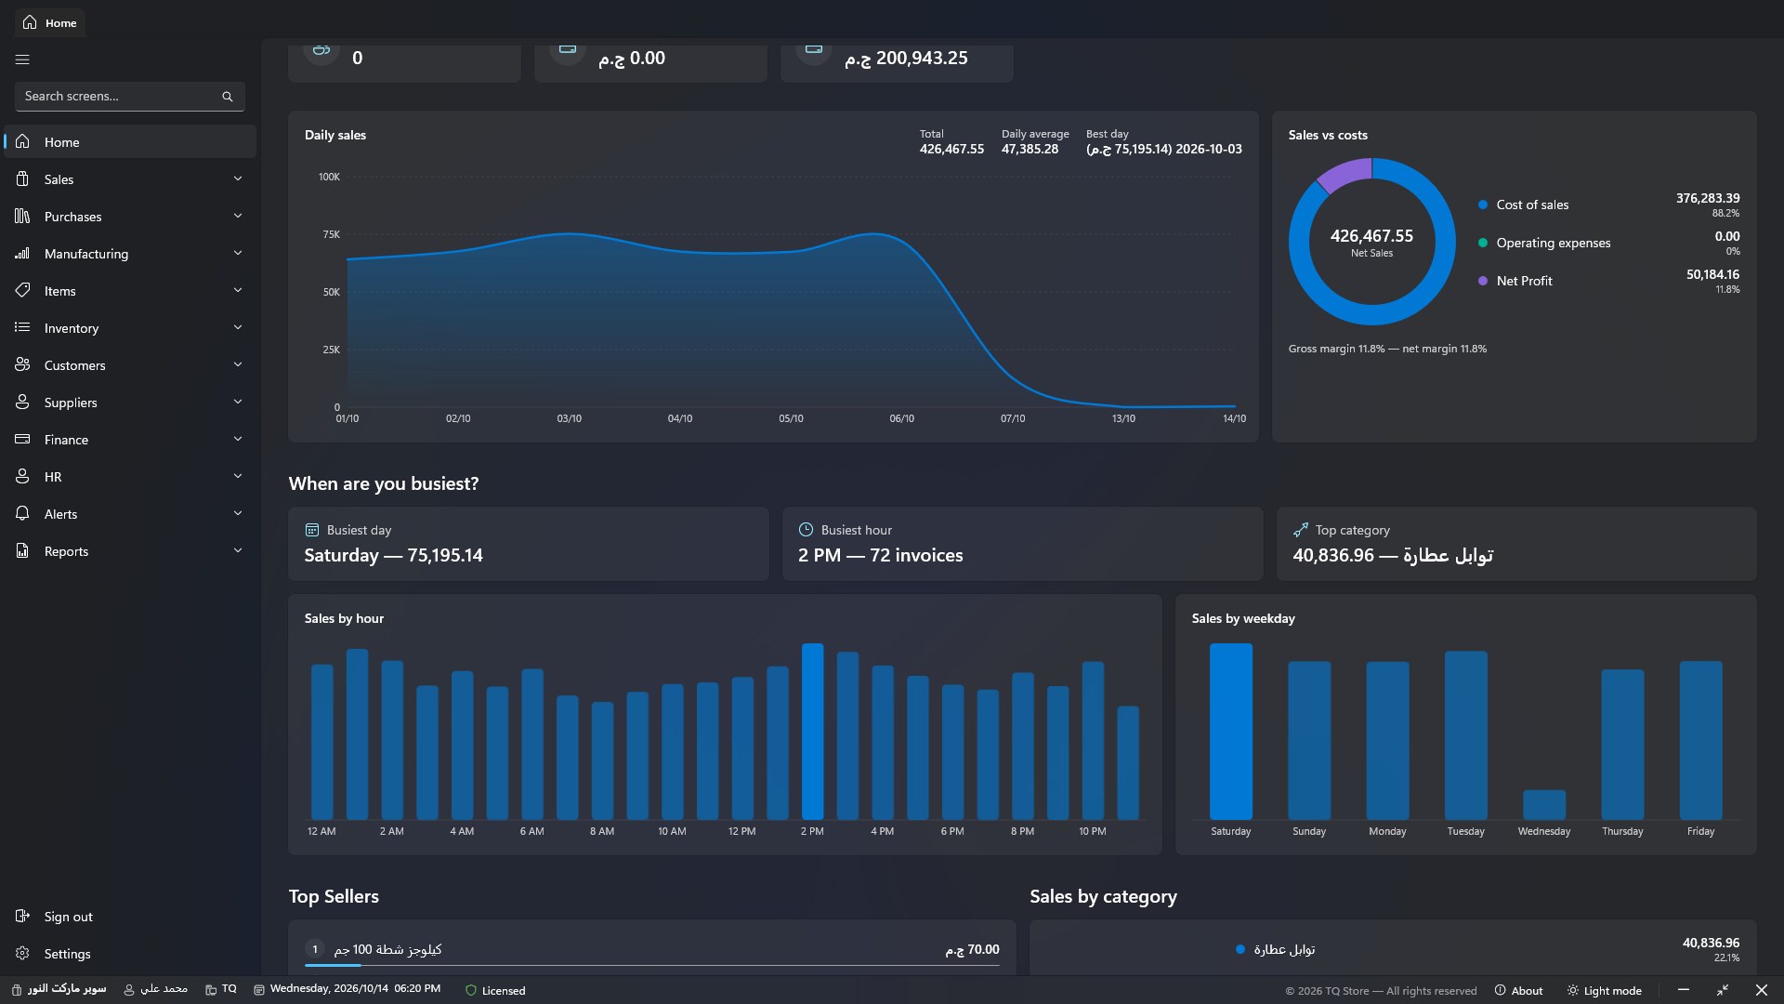
Task: Click the TQ entry in status bar
Action: pyautogui.click(x=221, y=989)
